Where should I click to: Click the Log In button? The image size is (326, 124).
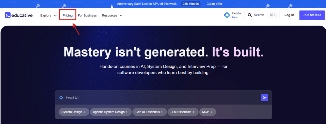coord(289,15)
